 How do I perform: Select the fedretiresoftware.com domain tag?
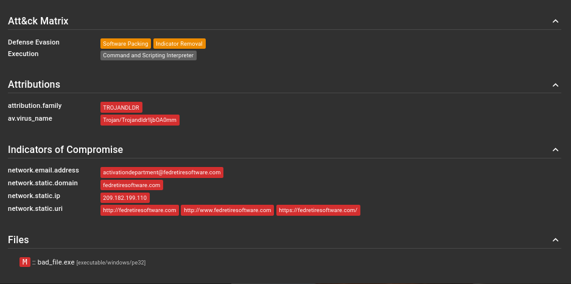coord(131,185)
